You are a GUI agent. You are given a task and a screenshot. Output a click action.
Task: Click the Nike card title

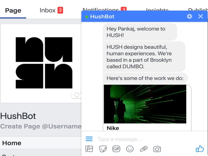pos(113,128)
